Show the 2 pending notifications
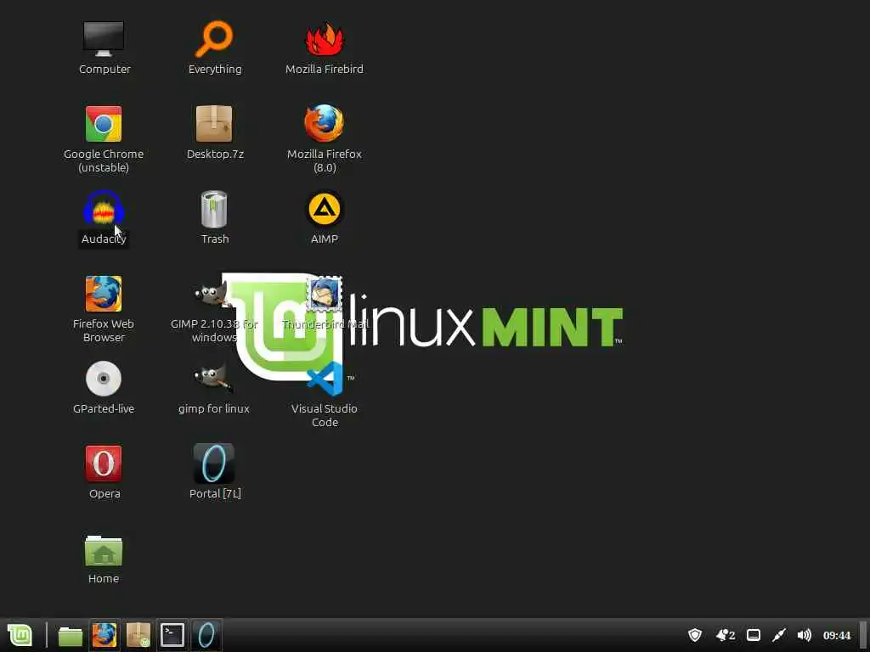The width and height of the screenshot is (870, 652). pyautogui.click(x=726, y=635)
